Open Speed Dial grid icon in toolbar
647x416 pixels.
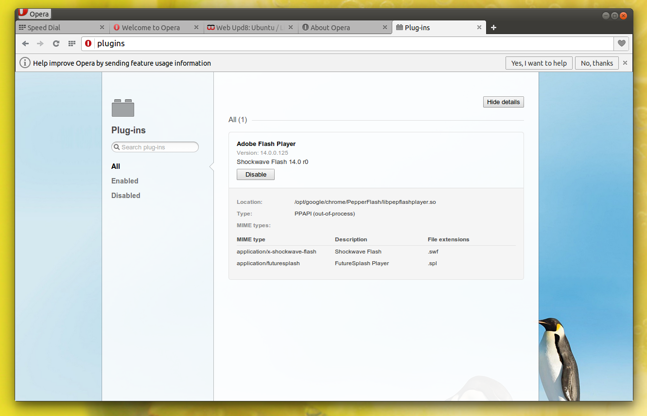click(x=72, y=43)
